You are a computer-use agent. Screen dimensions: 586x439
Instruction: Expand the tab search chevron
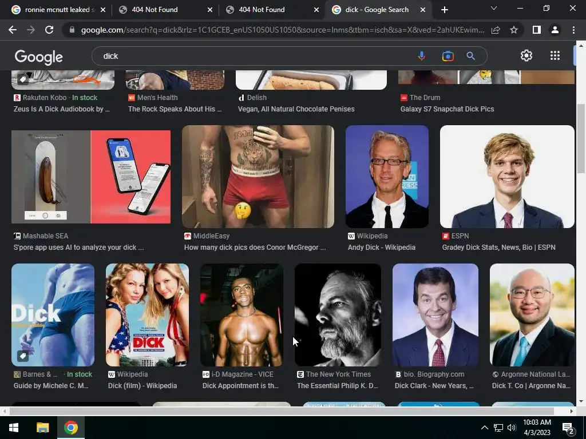point(494,8)
